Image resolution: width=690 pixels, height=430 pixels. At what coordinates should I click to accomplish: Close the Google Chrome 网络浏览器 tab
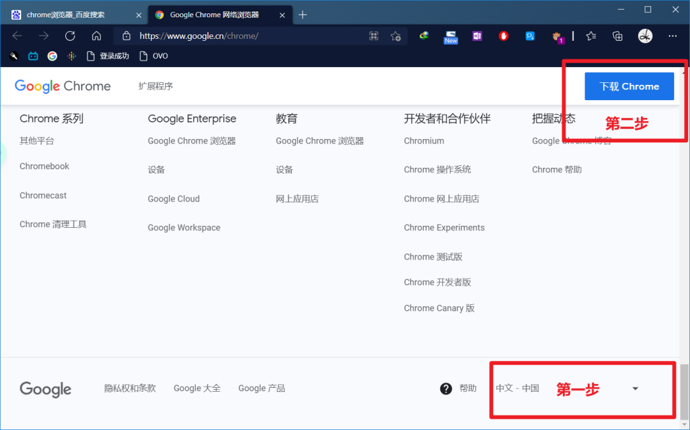click(282, 15)
